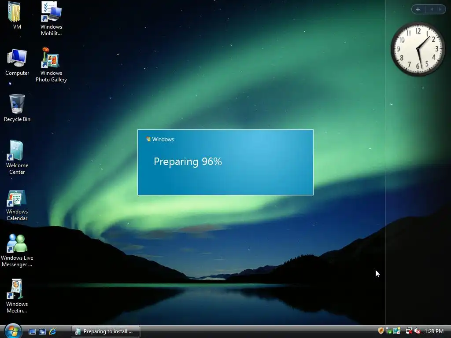Click the sidebar Add Gadgets plus button
451x338 pixels.
418,9
